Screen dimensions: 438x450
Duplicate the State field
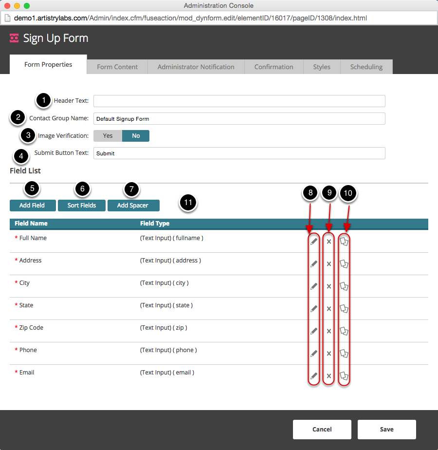tap(344, 308)
